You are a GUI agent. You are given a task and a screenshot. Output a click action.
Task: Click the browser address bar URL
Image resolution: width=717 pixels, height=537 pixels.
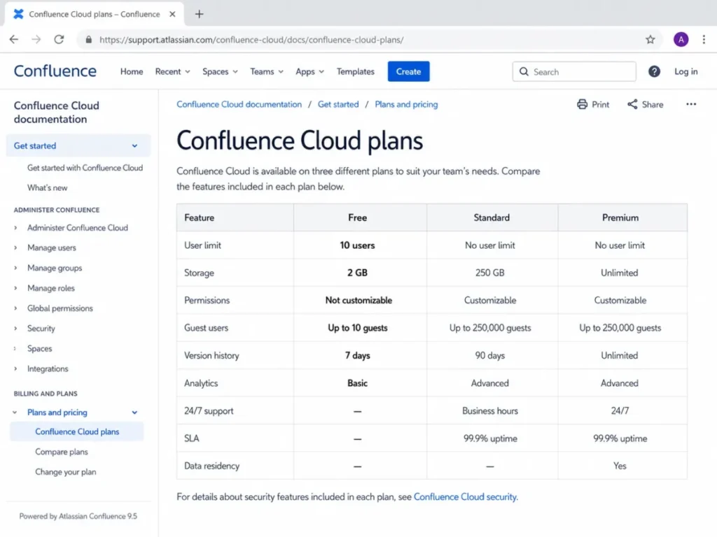(x=251, y=40)
